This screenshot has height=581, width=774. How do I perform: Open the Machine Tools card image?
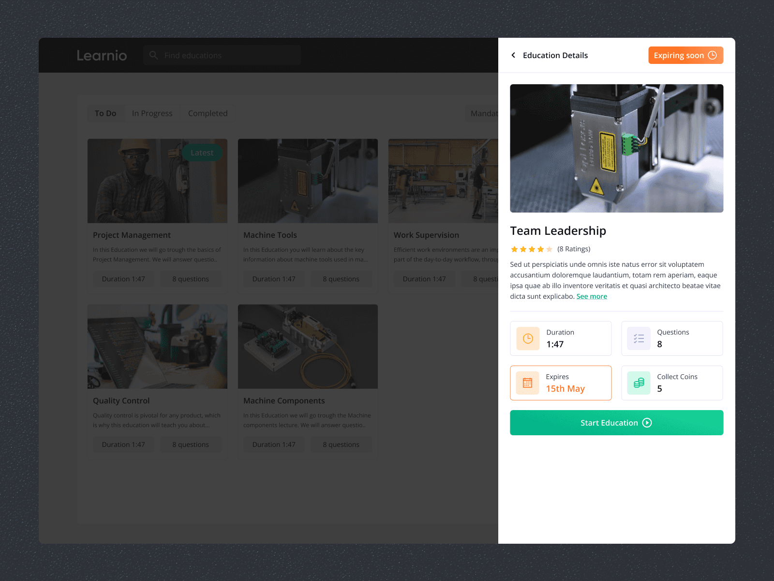(308, 181)
